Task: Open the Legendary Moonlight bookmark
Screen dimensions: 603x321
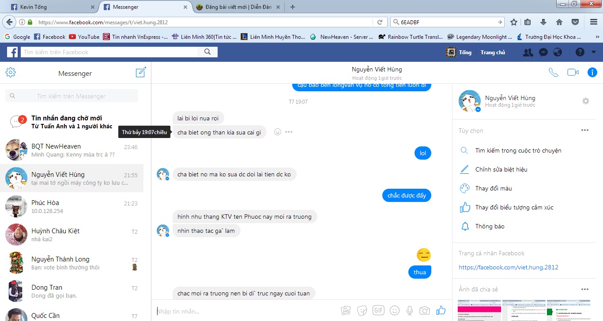Action: 480,37
